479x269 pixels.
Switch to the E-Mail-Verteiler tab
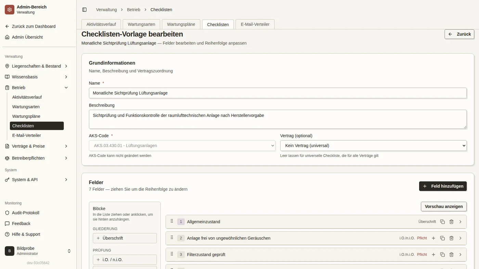255,25
